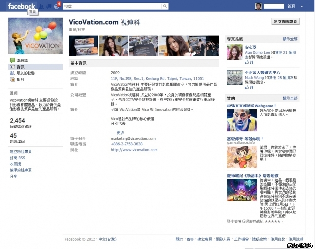Click the Keelung Rd. Taipei address link
Screen dimensions: 315x249
pos(157,79)
